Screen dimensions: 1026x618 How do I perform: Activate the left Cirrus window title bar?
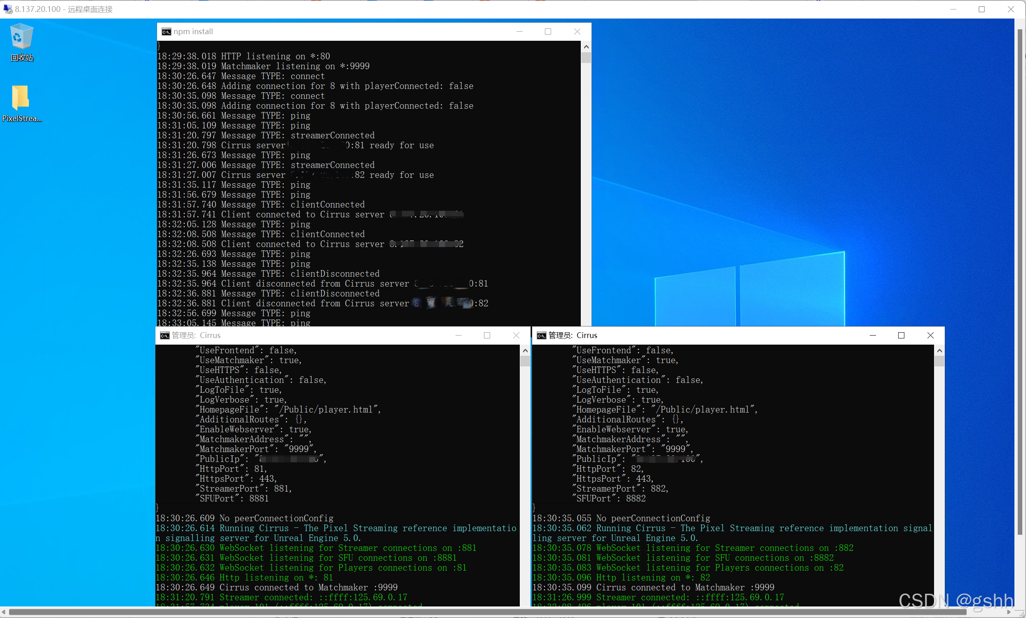[x=312, y=336]
